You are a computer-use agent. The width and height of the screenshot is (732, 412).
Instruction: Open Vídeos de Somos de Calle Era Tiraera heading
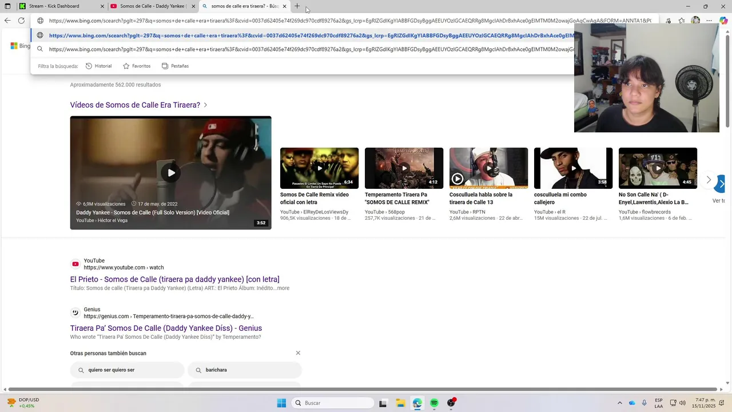click(135, 105)
